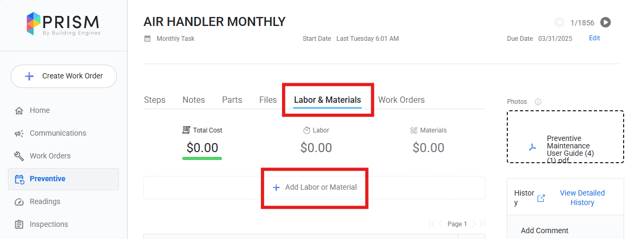
Task: Click the PRISM logo
Action: [63, 24]
